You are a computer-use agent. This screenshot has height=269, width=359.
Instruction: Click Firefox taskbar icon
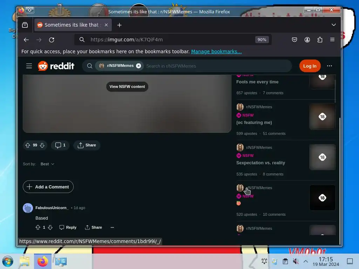click(43, 261)
